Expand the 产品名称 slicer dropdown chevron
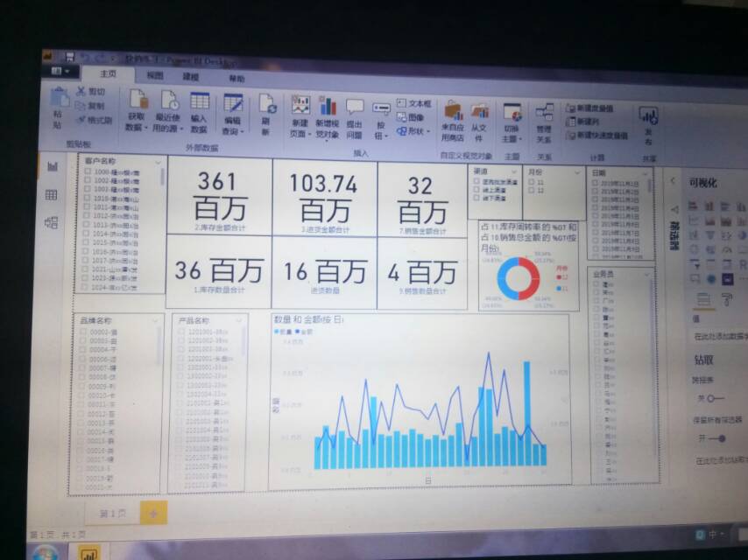The height and width of the screenshot is (560, 748). point(239,320)
